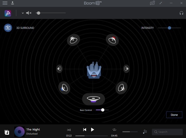Toggle the front-right speaker with red accent

(112, 40)
